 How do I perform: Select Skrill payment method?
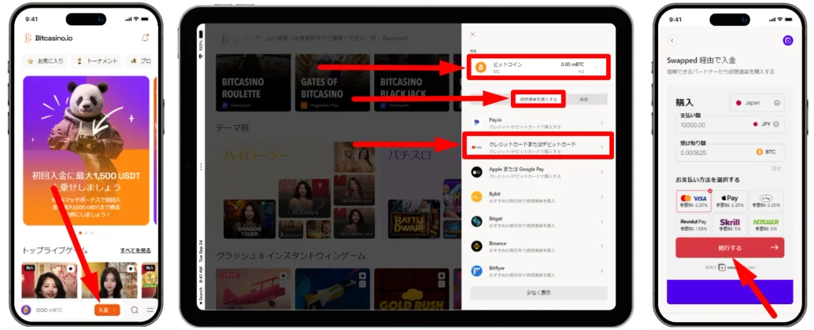click(x=730, y=225)
